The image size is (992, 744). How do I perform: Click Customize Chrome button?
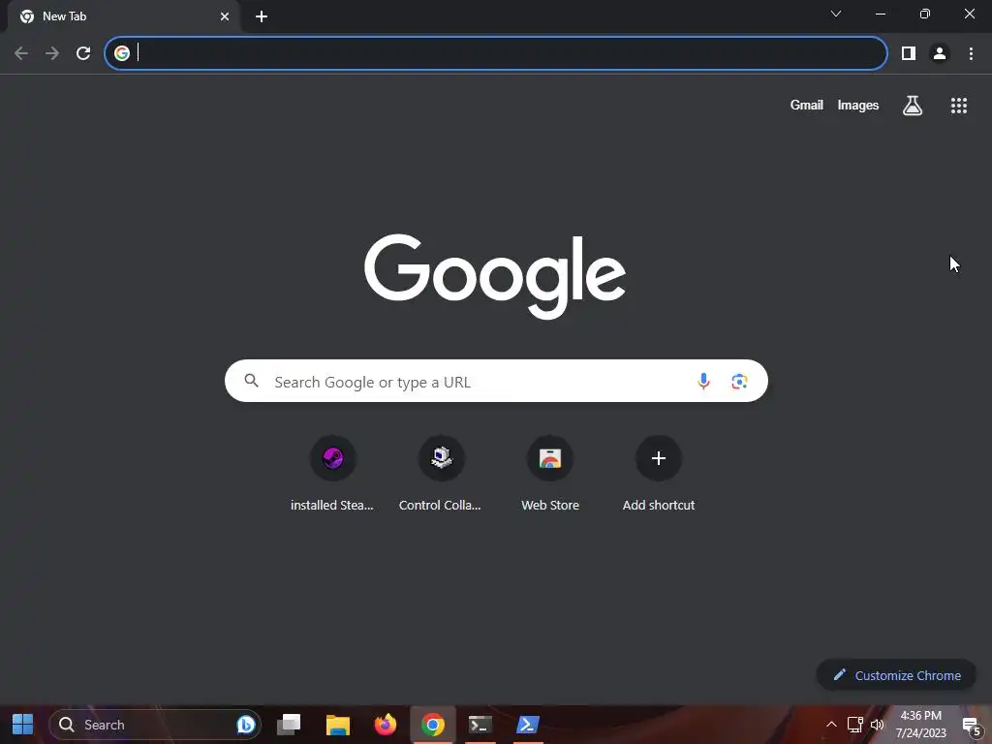pos(896,675)
